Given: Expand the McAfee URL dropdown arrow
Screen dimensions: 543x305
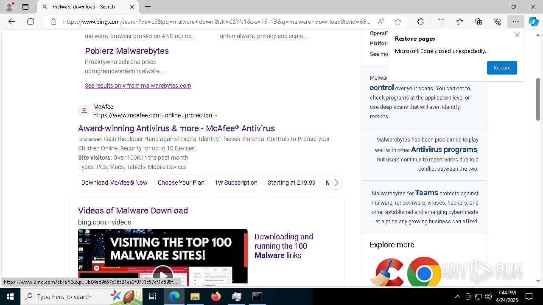Looking at the screenshot, I should tap(216, 116).
